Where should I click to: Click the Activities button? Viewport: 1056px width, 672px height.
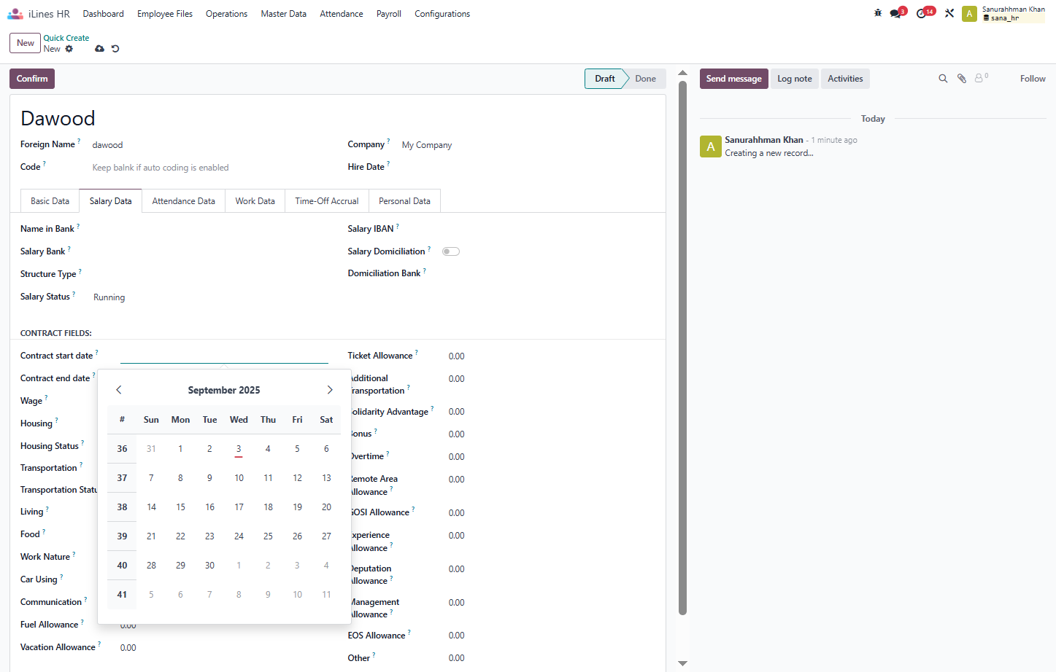click(845, 79)
